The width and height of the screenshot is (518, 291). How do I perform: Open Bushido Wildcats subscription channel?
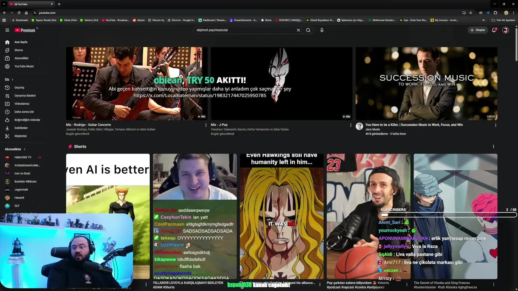tap(25, 181)
